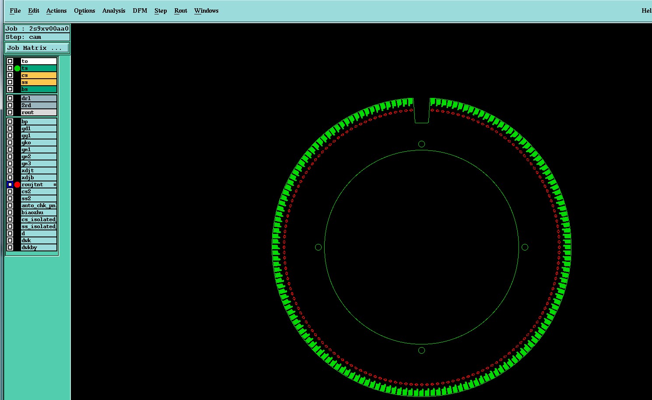The width and height of the screenshot is (652, 400).
Task: Toggle the checkbox for layer roujtnt
Action: (10, 184)
